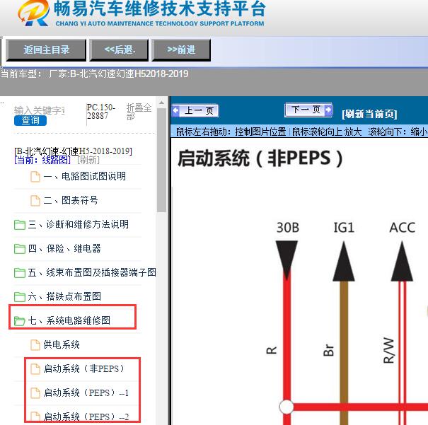This screenshot has width=428, height=425.
Task: Click the blue 查询 search button
Action: (30, 120)
